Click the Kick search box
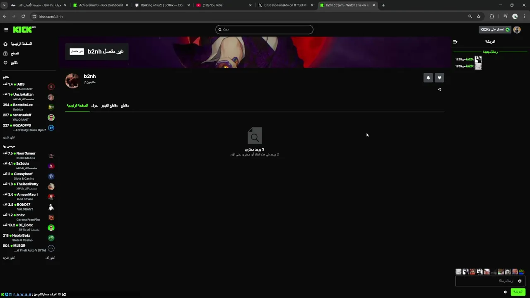 [264, 29]
